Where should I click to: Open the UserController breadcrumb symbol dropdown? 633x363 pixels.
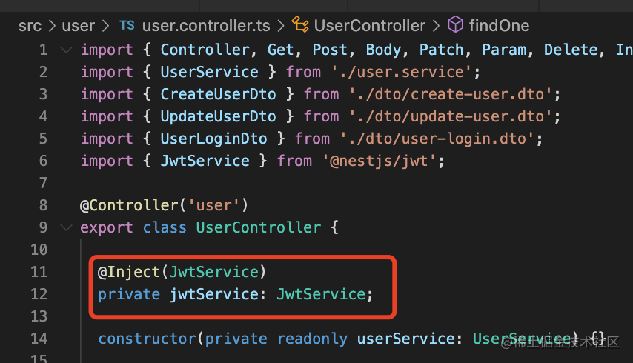tap(369, 26)
